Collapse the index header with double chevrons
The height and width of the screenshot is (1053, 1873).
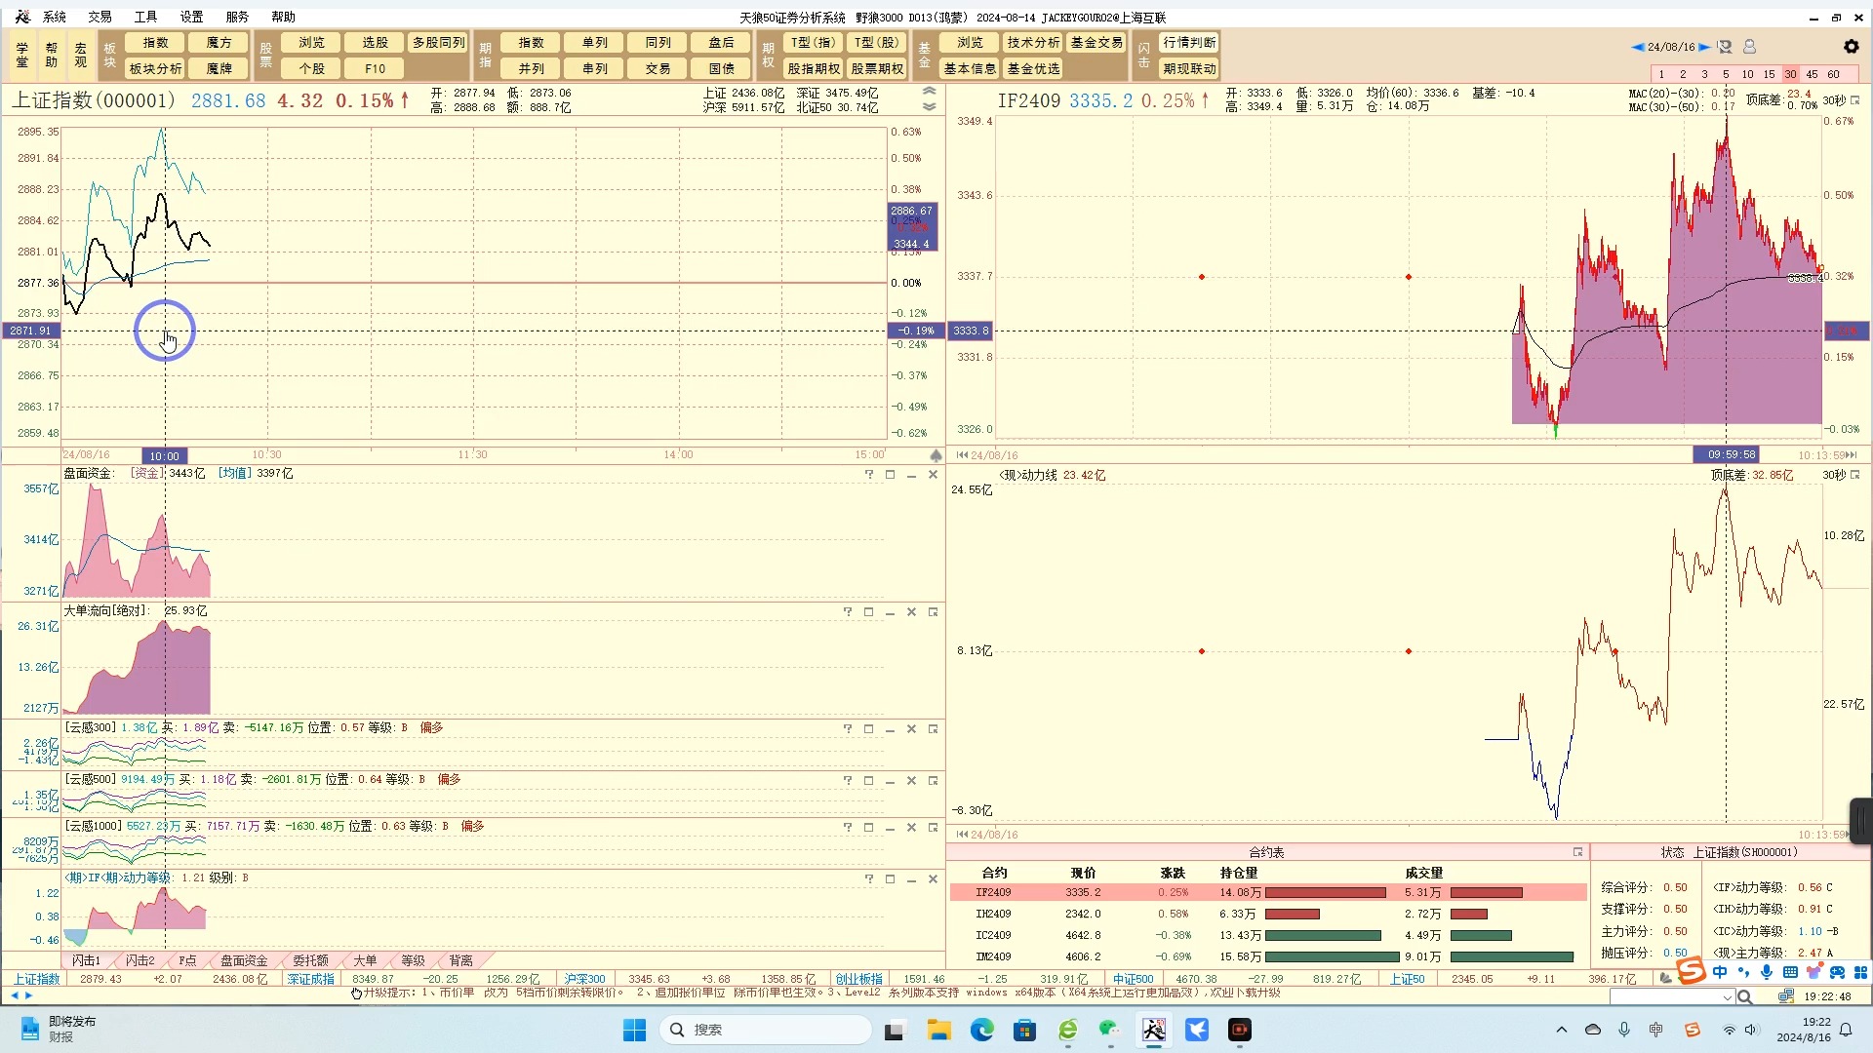tap(929, 98)
